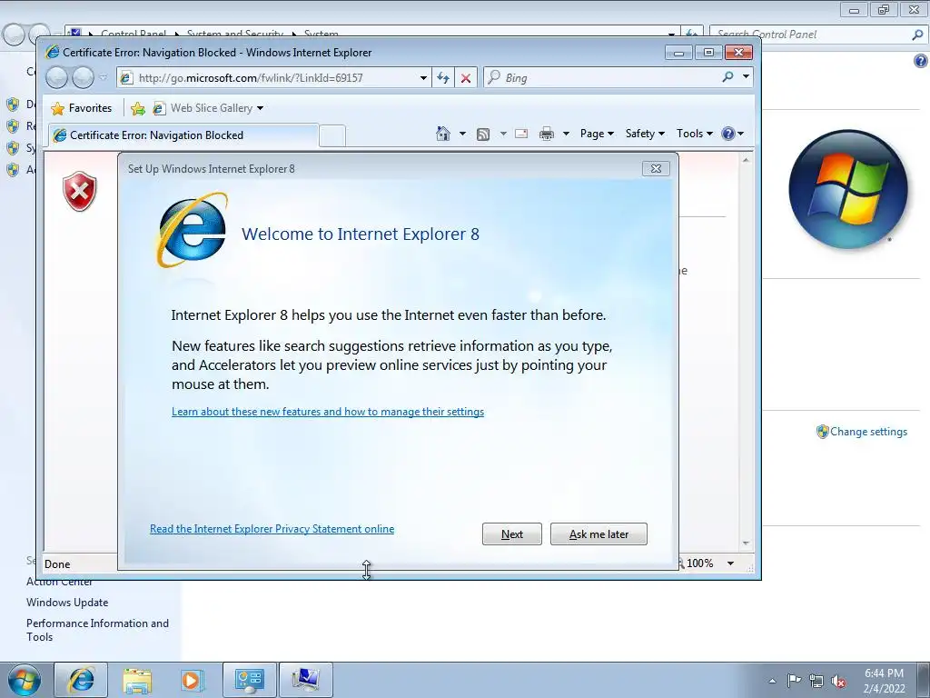Open the Windows Start orb

coord(25,680)
